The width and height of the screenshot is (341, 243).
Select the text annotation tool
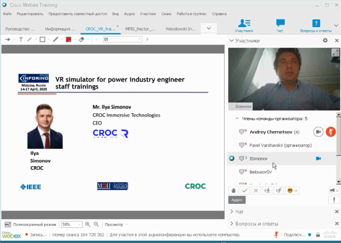coord(21,40)
